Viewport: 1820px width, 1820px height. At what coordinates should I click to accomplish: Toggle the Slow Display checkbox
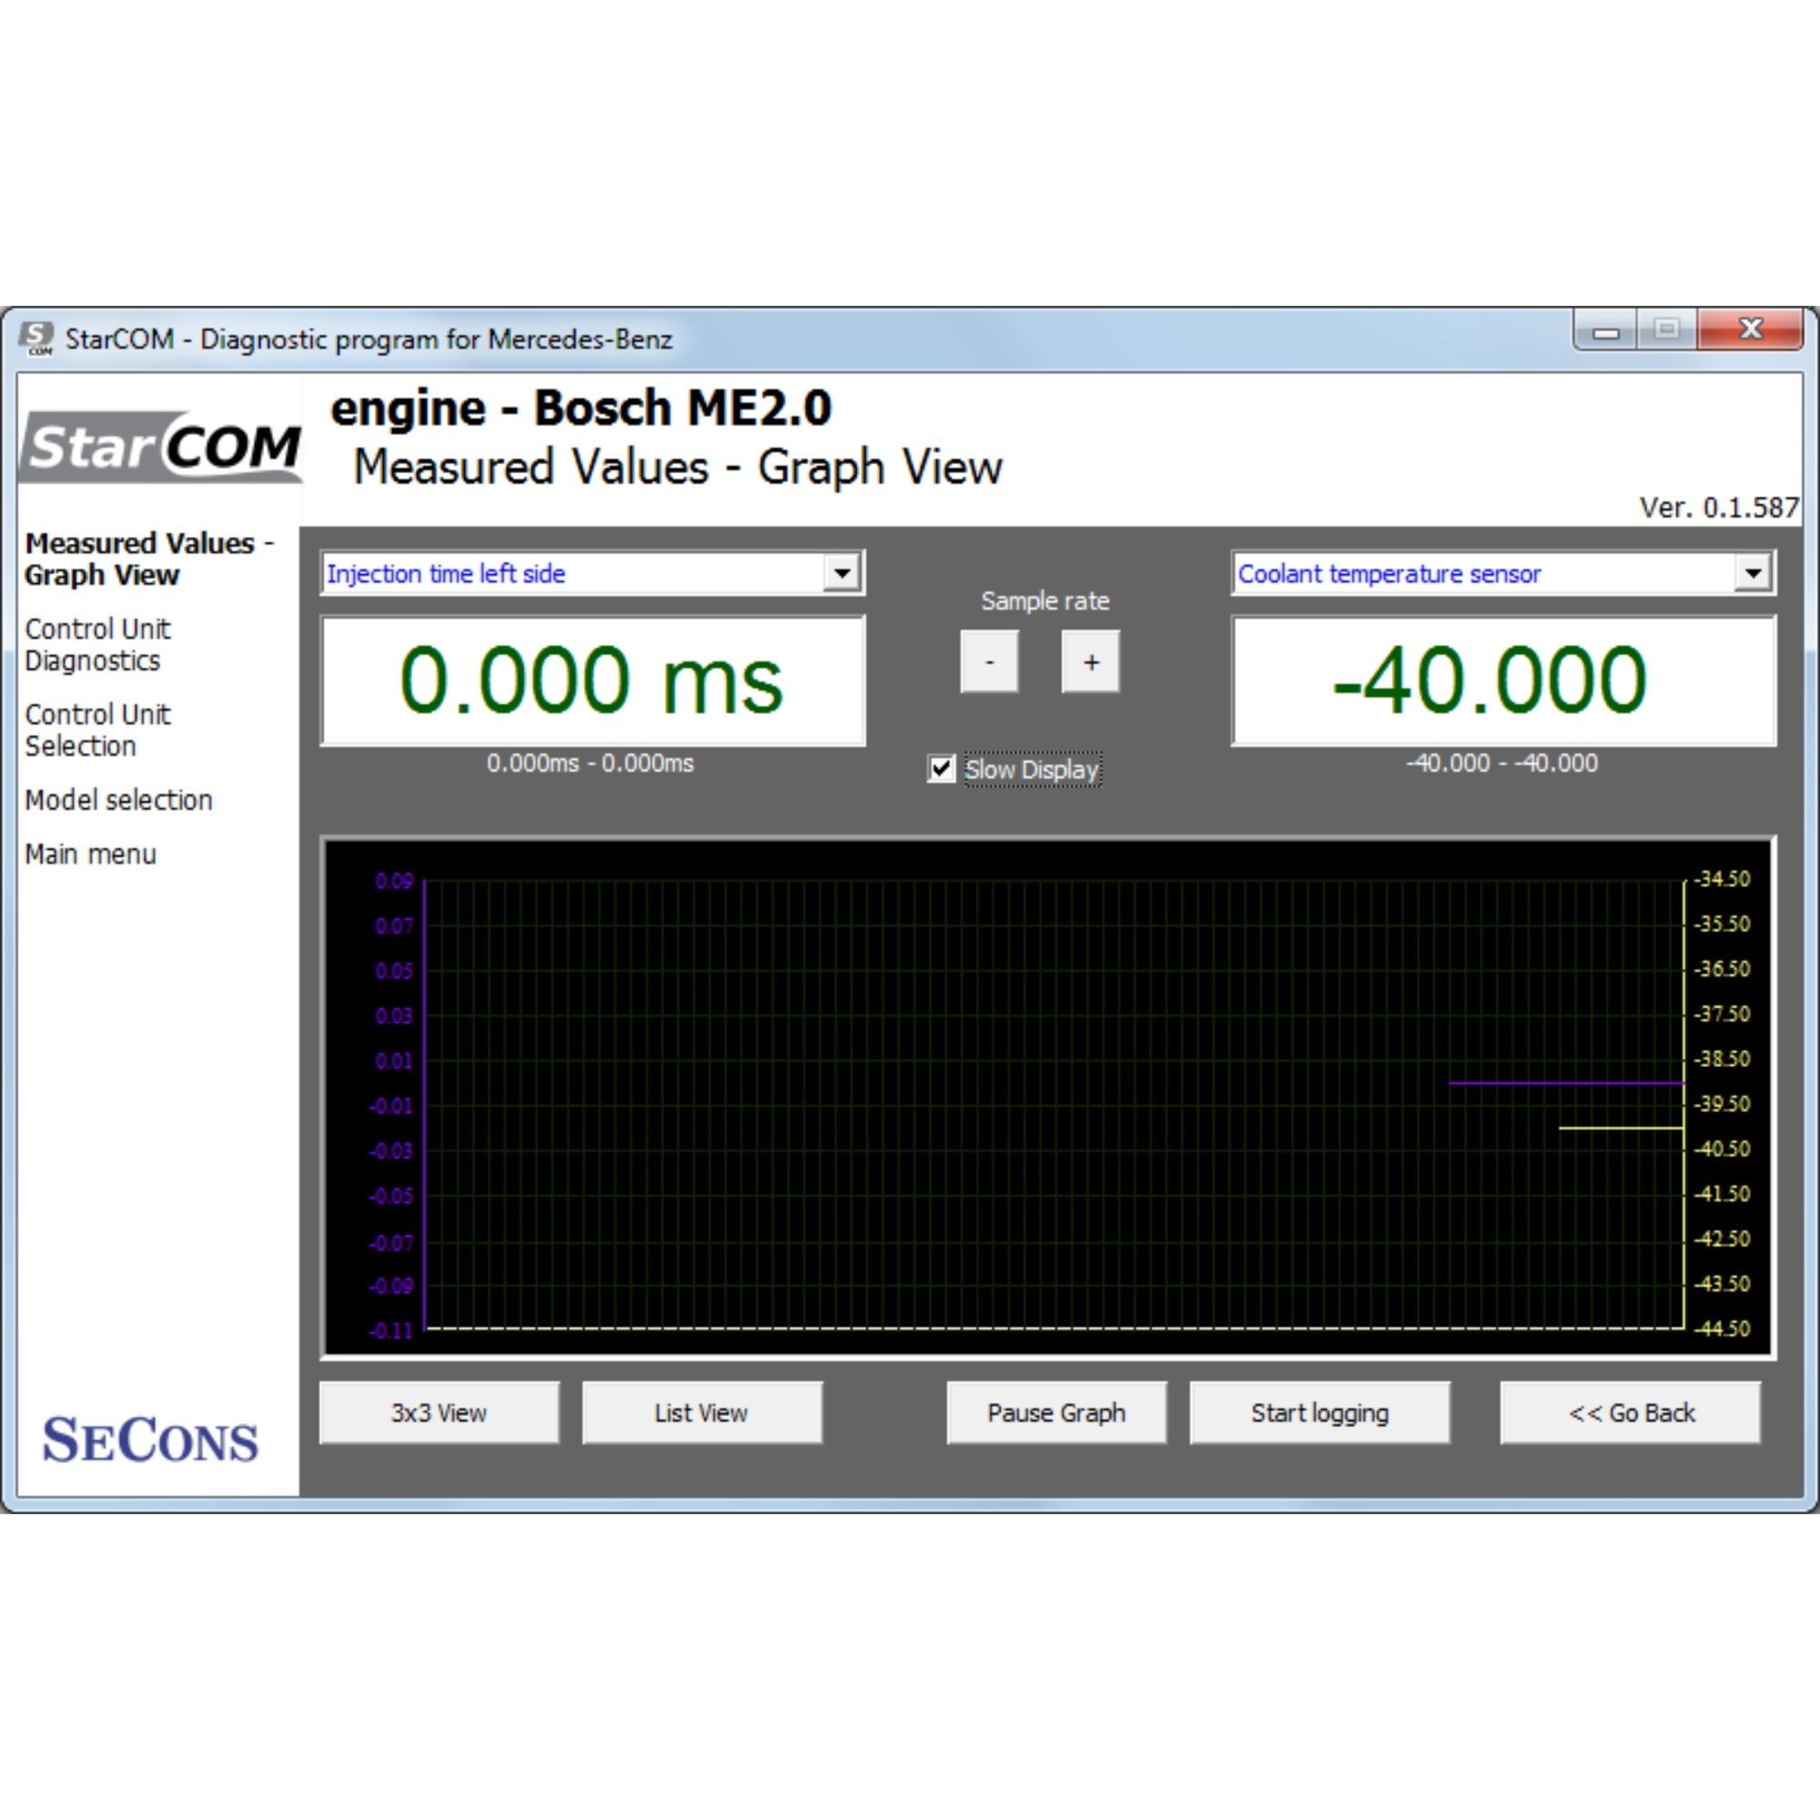pyautogui.click(x=940, y=769)
